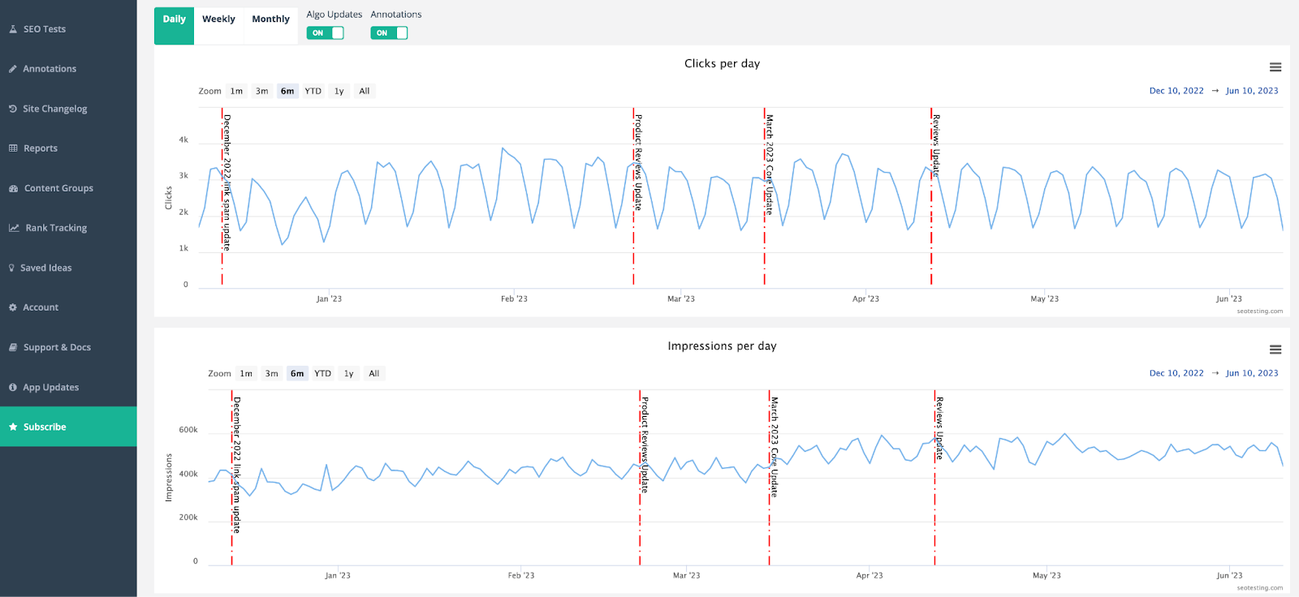Click the Content Groups icon

[x=14, y=188]
